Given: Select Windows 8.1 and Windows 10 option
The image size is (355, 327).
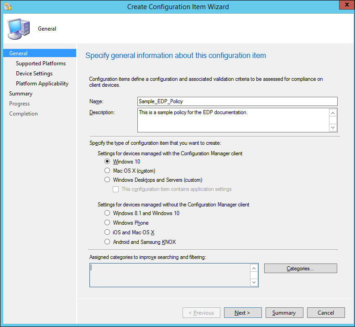Looking at the screenshot, I should click(107, 213).
